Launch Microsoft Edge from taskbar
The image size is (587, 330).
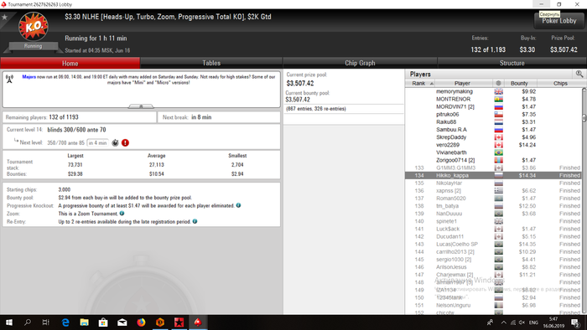(x=65, y=322)
